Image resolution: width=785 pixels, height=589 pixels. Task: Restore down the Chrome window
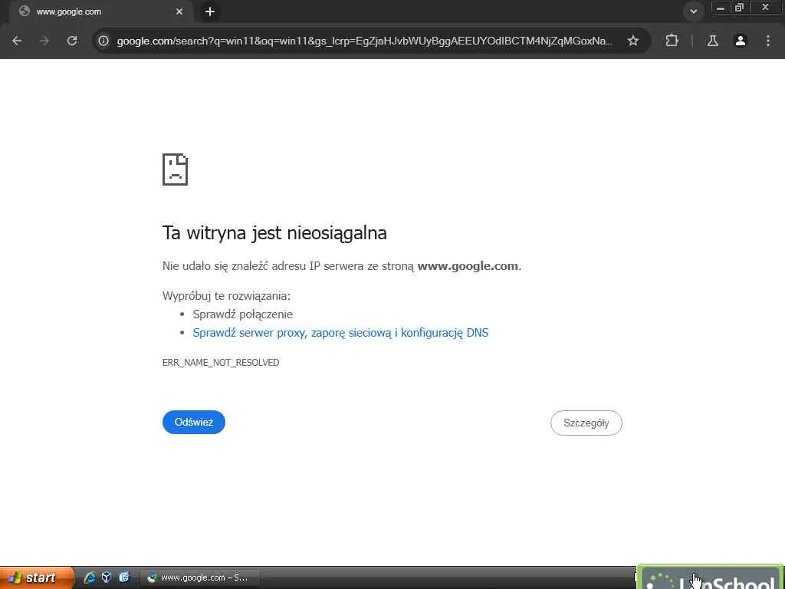(x=740, y=8)
